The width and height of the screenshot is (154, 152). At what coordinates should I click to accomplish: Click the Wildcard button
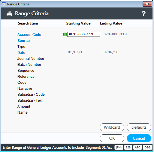pos(112,127)
